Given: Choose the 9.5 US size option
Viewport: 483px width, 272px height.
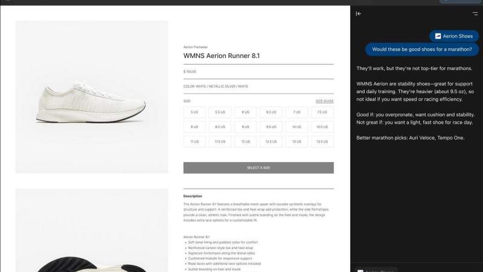Looking at the screenshot, I should [271, 127].
